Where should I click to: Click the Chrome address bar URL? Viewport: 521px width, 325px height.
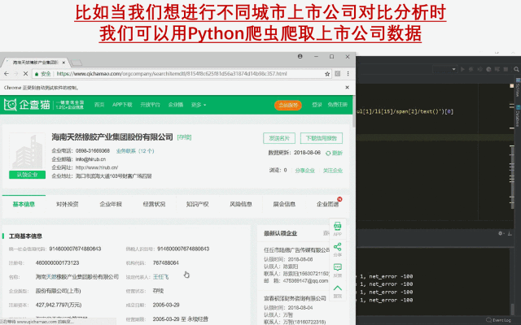pyautogui.click(x=172, y=74)
